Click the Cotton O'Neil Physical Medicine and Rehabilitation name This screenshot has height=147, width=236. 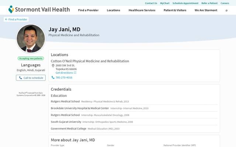(90, 61)
